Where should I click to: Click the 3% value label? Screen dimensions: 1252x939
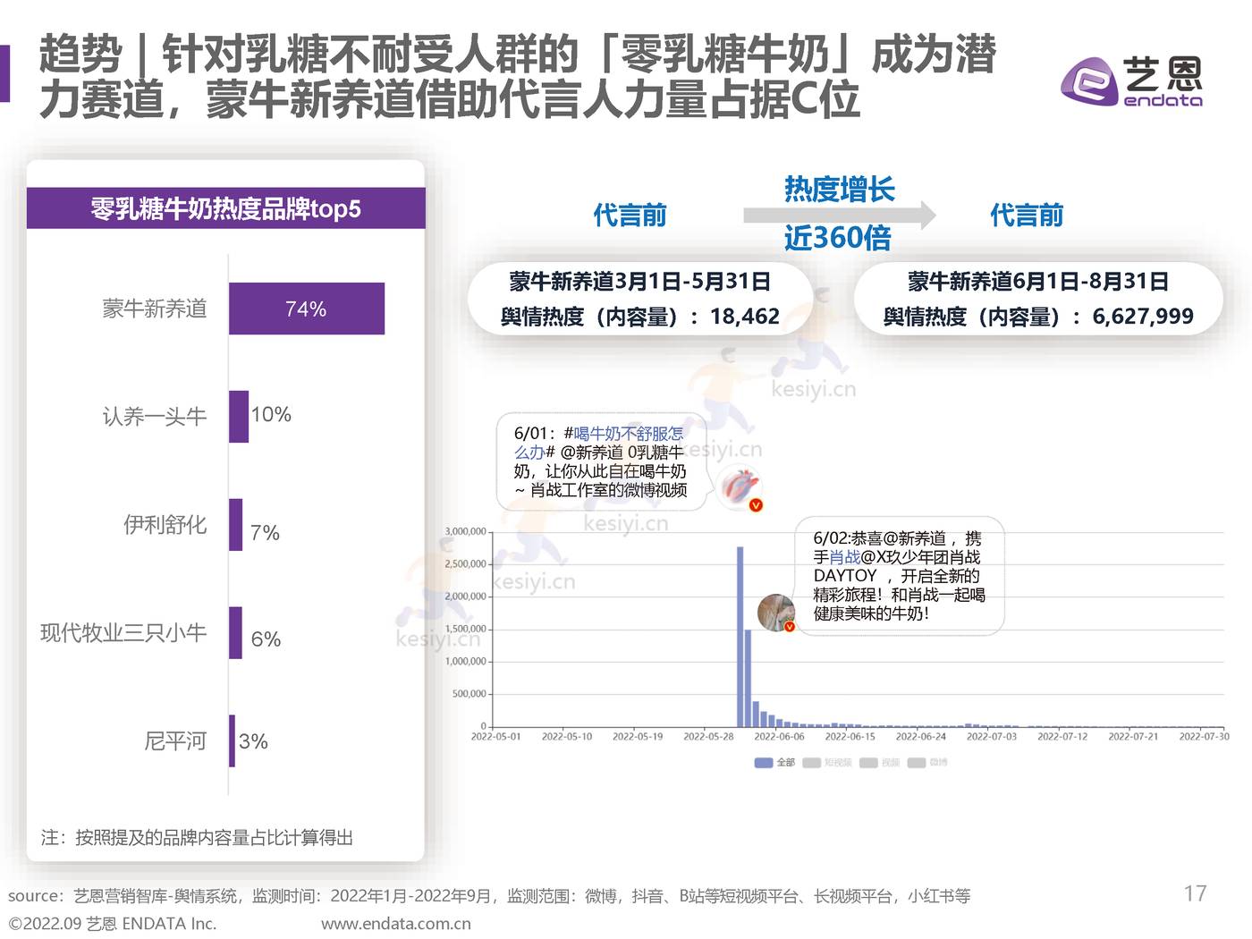pyautogui.click(x=253, y=741)
